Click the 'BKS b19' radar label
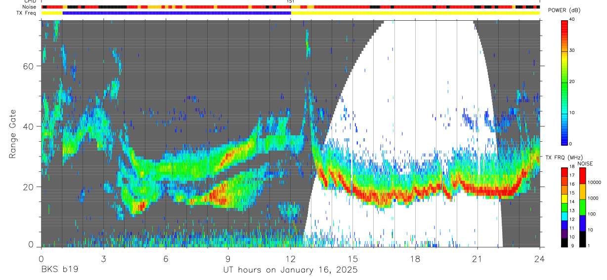607x280 pixels. coord(59,270)
